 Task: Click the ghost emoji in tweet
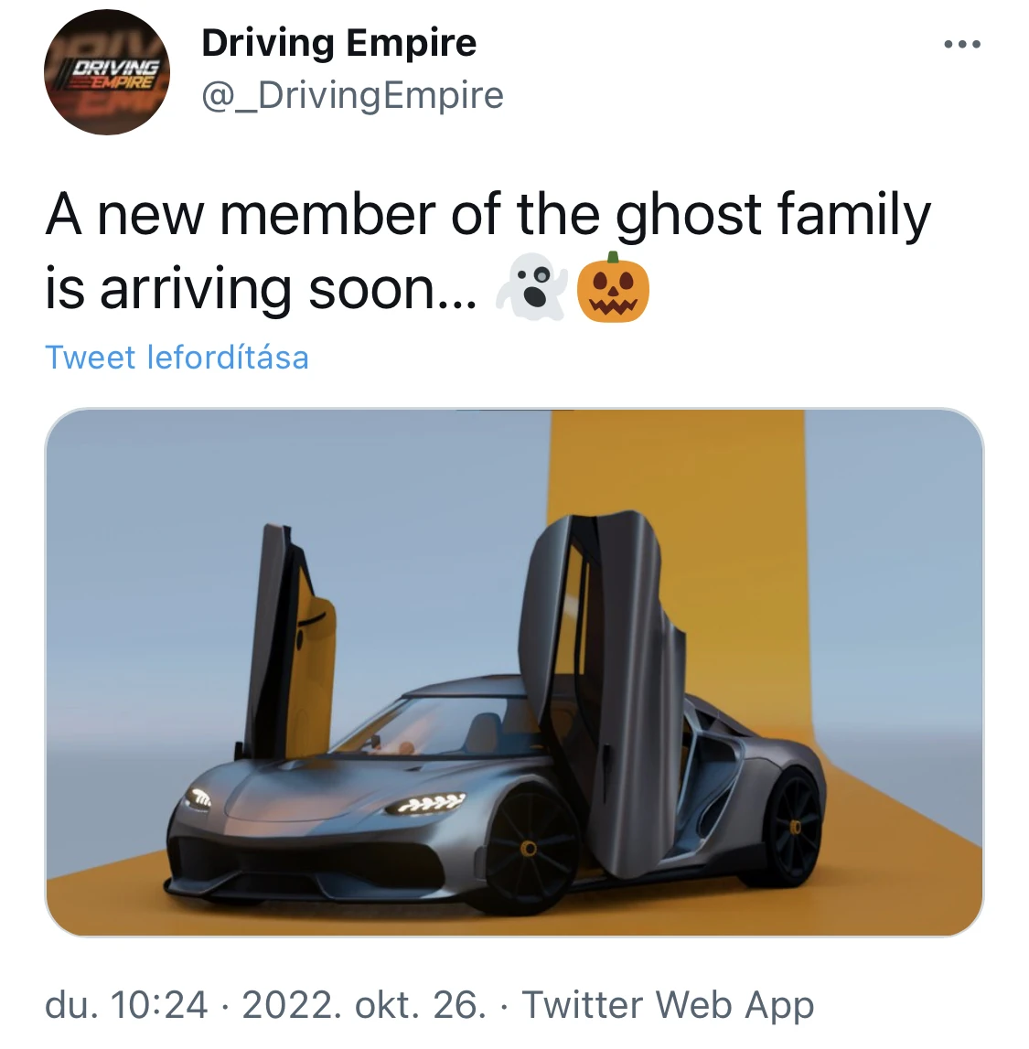coord(532,286)
